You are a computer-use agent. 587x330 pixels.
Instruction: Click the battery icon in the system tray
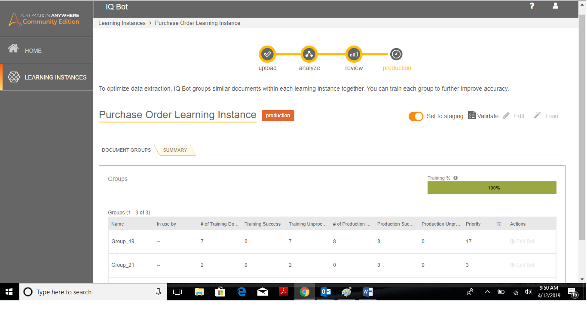pos(501,292)
